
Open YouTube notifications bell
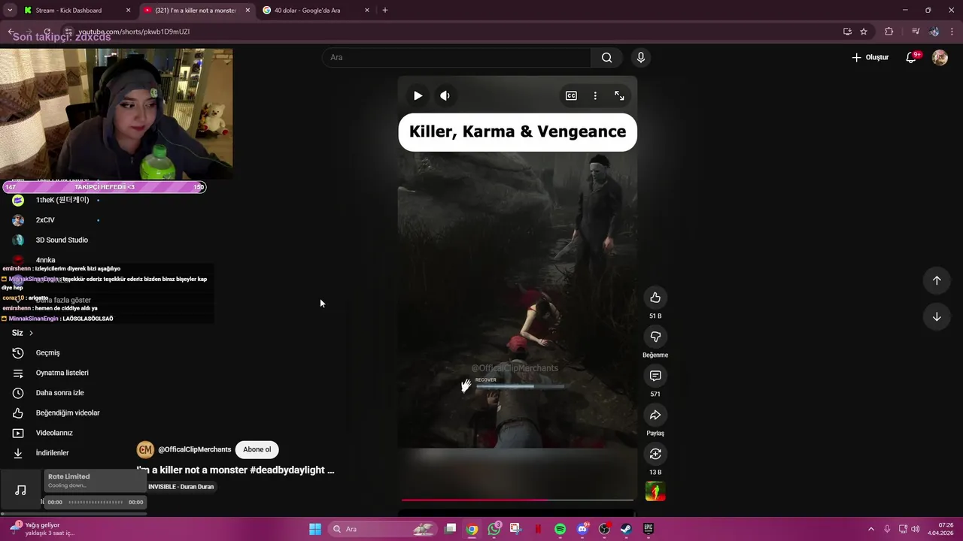click(911, 57)
